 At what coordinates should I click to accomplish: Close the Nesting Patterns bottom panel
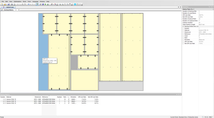pyautogui.click(x=181, y=94)
